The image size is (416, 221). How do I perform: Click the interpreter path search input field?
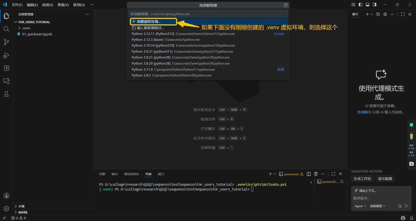(x=208, y=14)
